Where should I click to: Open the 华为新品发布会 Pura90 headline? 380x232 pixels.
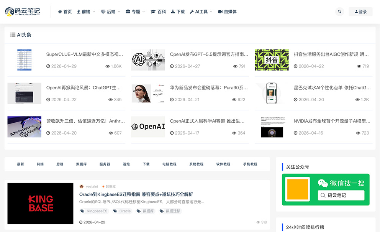209,87
